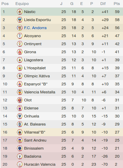Open the Alcoyano team name
The height and width of the screenshot is (168, 123).
(x=32, y=36)
